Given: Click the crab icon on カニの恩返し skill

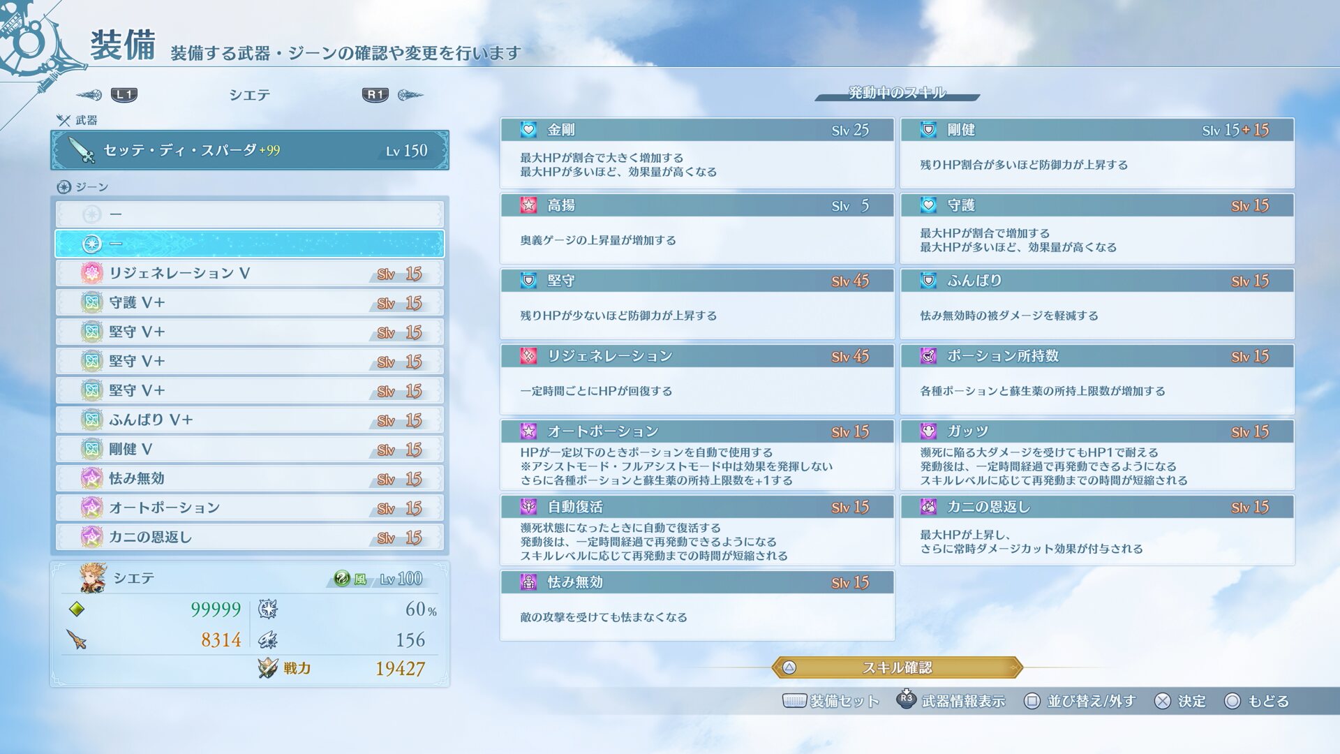Looking at the screenshot, I should click(928, 507).
